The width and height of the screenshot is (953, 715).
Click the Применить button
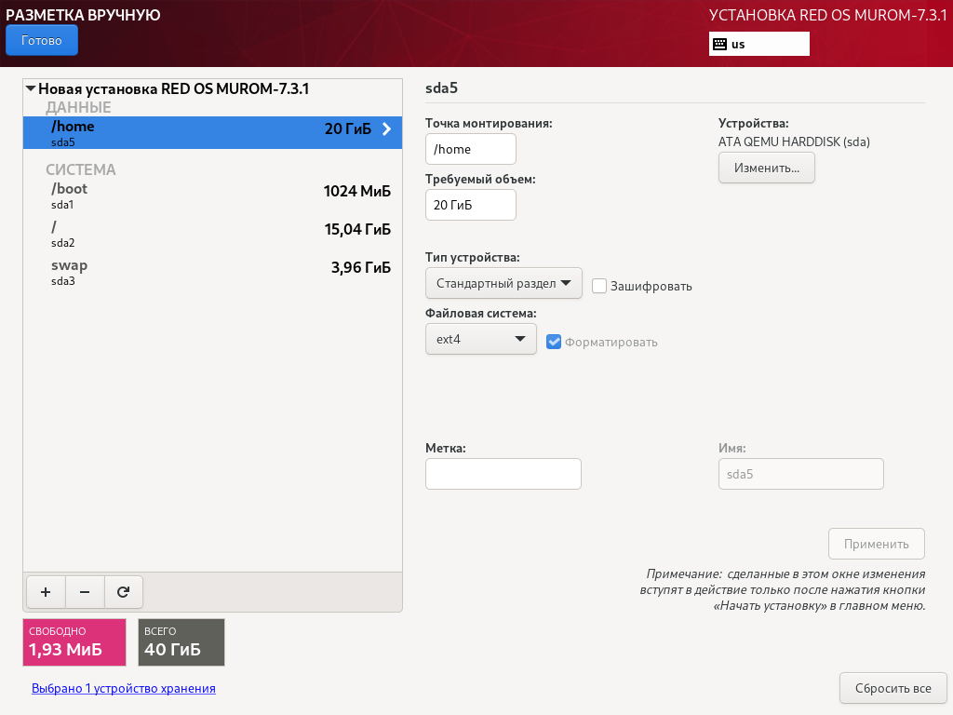(x=877, y=544)
